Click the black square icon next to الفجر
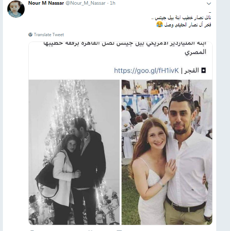This screenshot has width=230, height=231. (204, 70)
